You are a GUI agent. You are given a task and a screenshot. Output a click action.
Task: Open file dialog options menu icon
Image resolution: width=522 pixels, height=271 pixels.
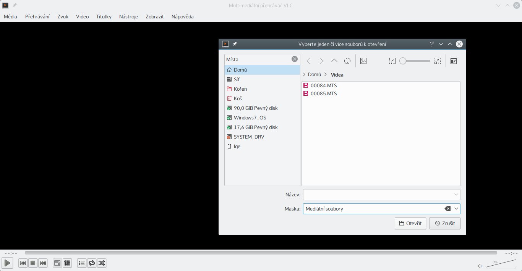(x=454, y=61)
